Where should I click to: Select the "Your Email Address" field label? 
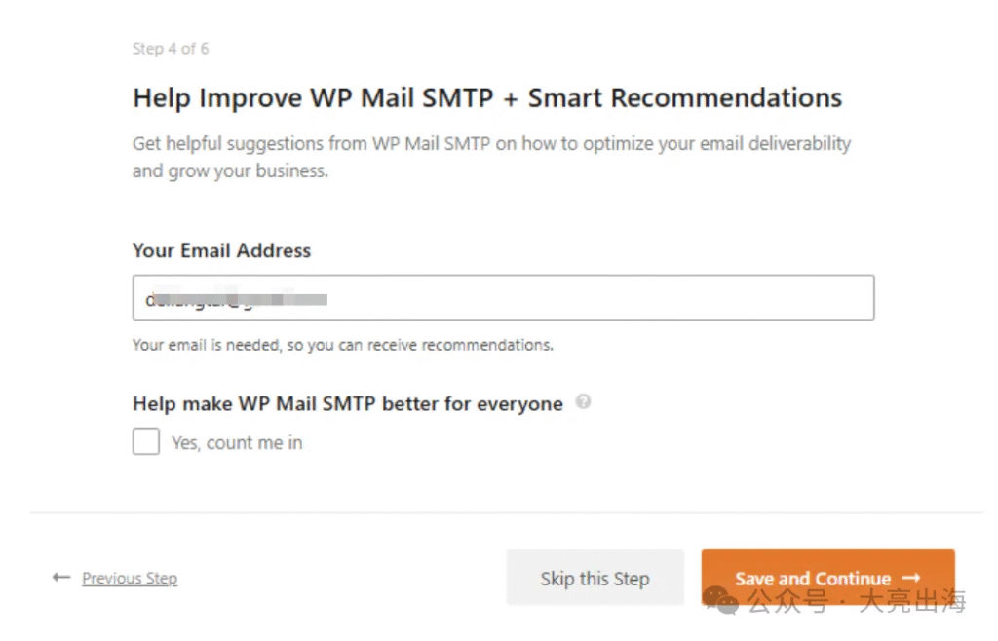(221, 250)
